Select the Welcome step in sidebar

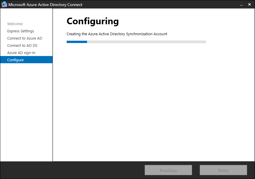15,24
